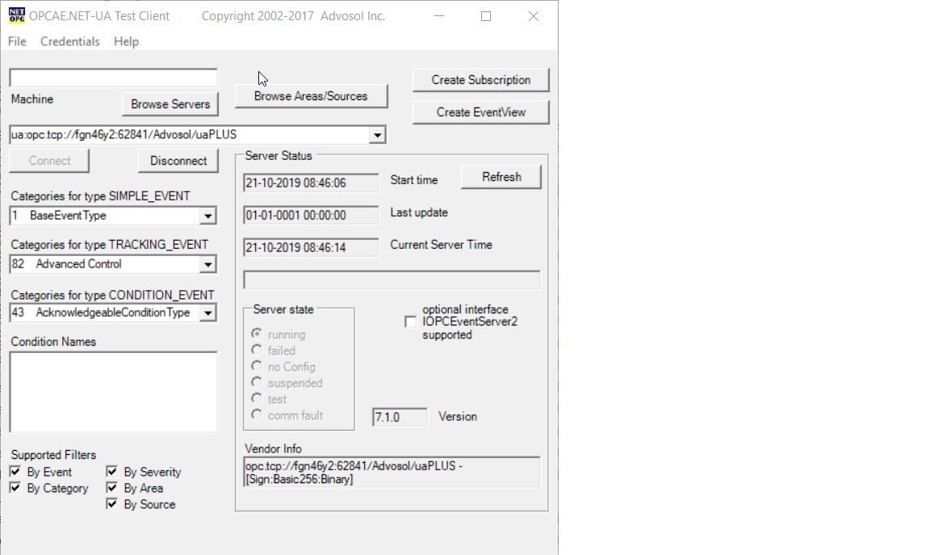Expand the CONDITION_EVENT categories dropdown
The width and height of the screenshot is (930, 555).
click(208, 313)
